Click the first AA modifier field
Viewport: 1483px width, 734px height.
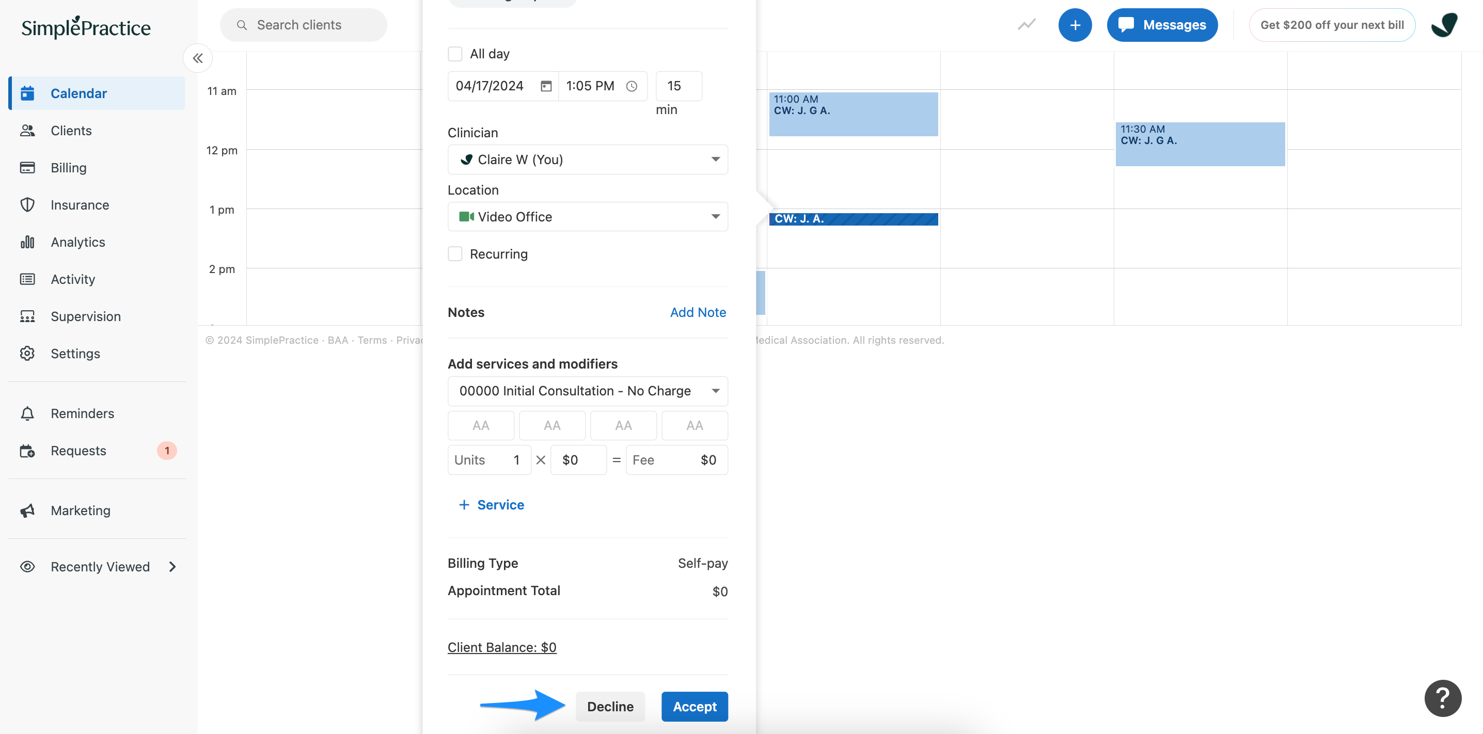[481, 425]
